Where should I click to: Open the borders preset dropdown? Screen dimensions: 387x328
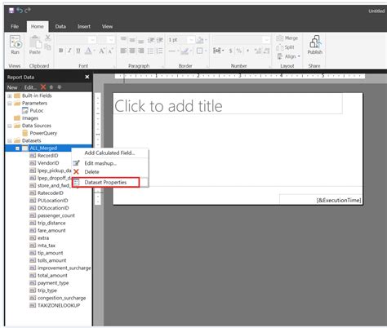[201, 51]
